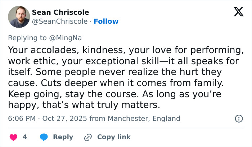Click the 6:06 PM timestamp

pos(22,118)
